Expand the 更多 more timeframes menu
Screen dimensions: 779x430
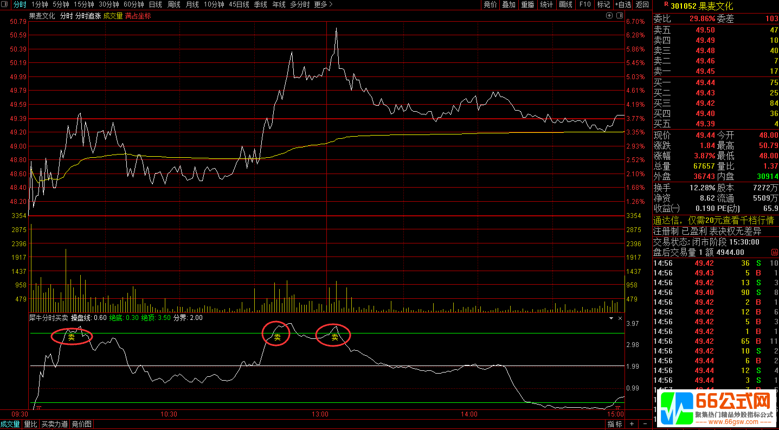point(323,4)
